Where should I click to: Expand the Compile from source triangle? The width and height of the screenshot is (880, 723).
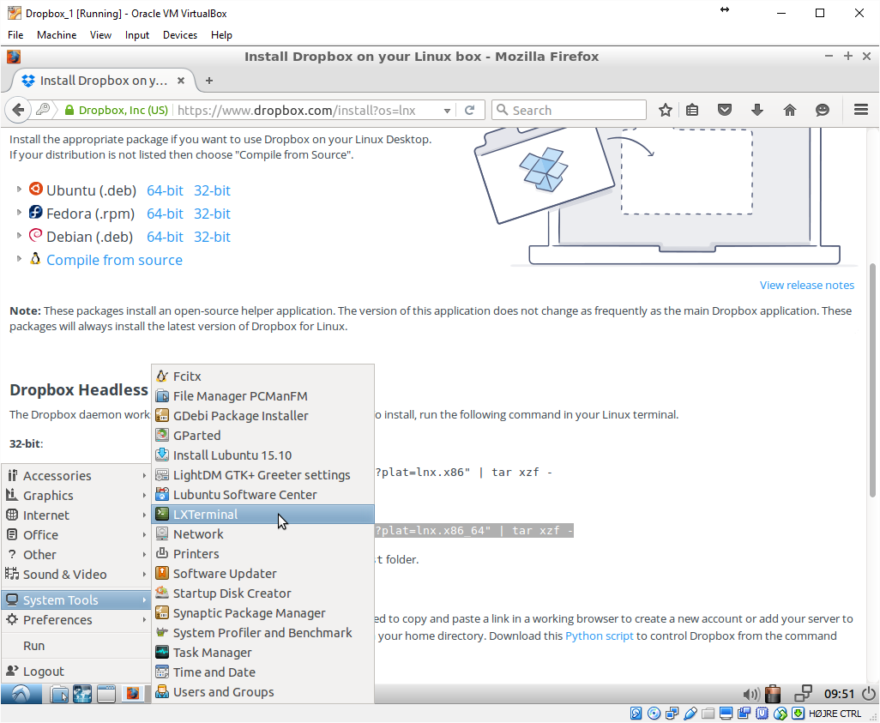tap(19, 259)
